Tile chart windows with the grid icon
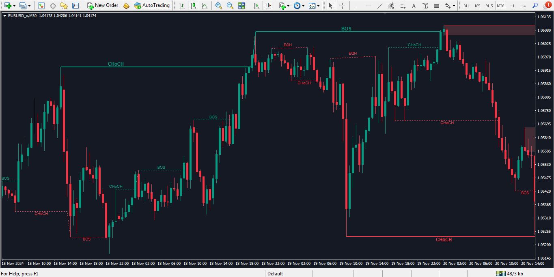Viewport: 554px width, 277px height. coord(241,6)
